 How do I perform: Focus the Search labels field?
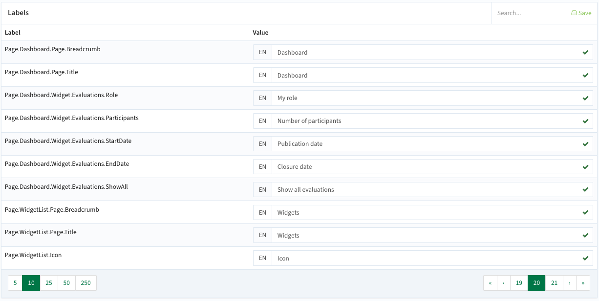[529, 13]
